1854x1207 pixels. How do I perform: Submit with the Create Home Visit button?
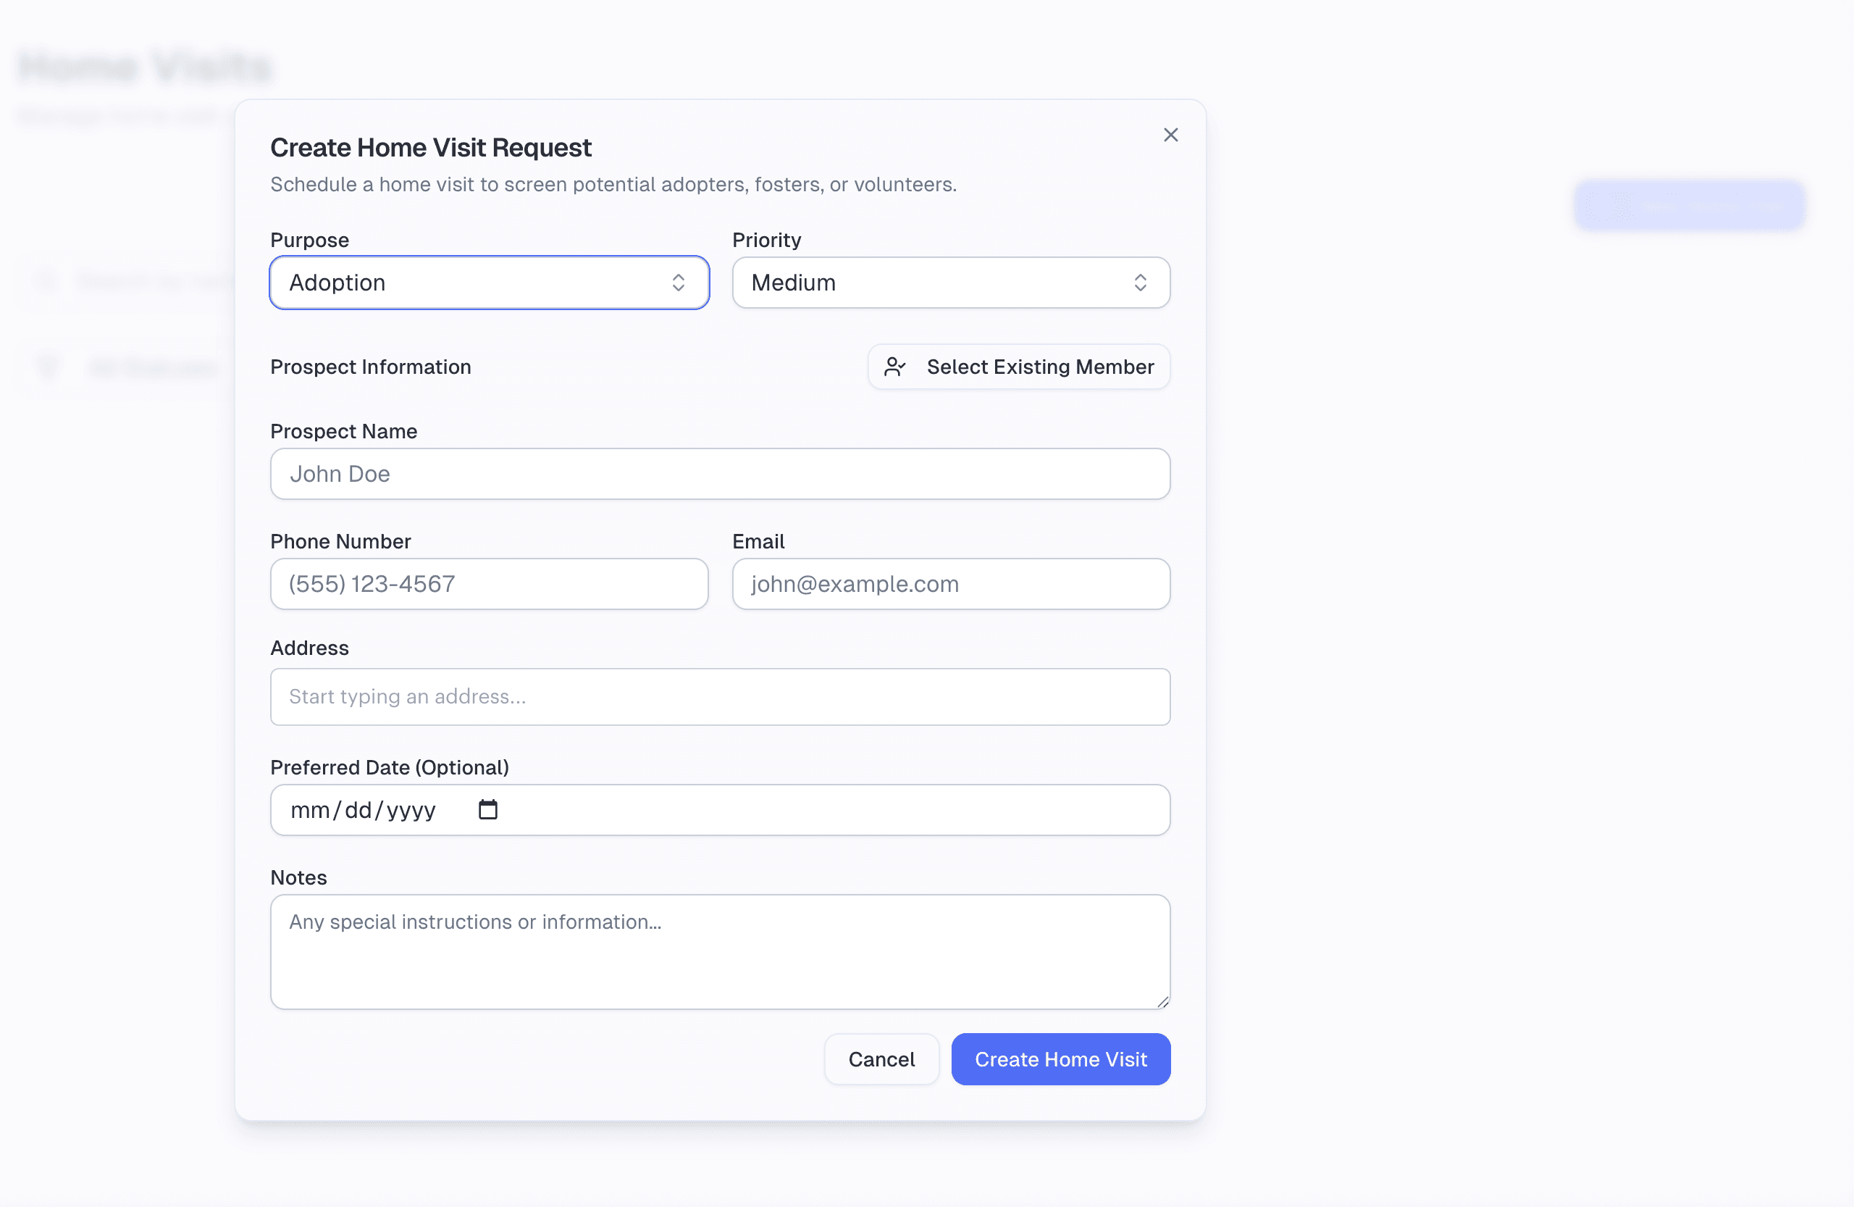tap(1060, 1059)
